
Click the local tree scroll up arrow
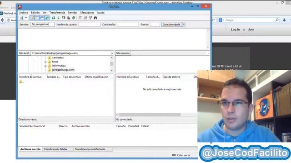coord(111,58)
